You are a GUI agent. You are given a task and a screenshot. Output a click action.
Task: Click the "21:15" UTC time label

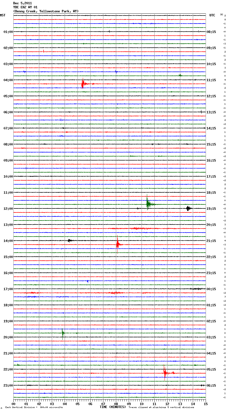click(211, 241)
